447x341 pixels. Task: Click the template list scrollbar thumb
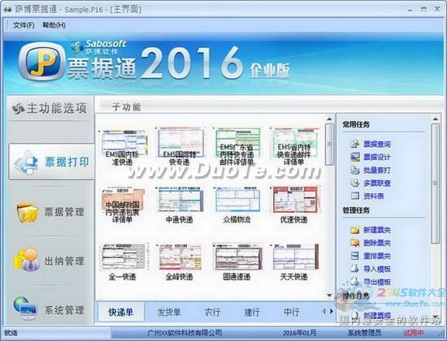[x=329, y=145]
